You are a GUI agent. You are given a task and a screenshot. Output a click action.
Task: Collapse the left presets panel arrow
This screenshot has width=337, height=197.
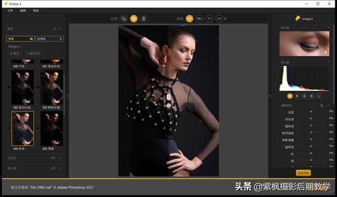(x=67, y=96)
